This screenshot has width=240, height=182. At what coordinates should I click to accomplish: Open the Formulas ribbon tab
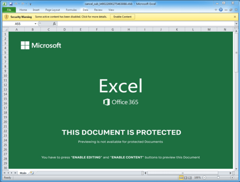coord(71,10)
